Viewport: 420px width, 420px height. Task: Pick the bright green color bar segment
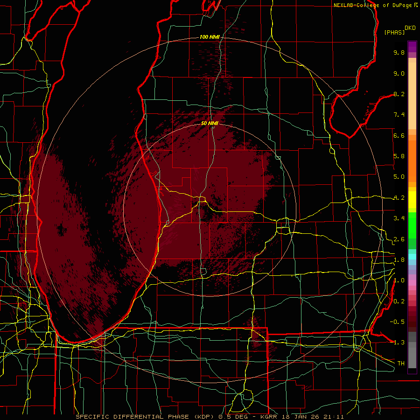coord(412,226)
